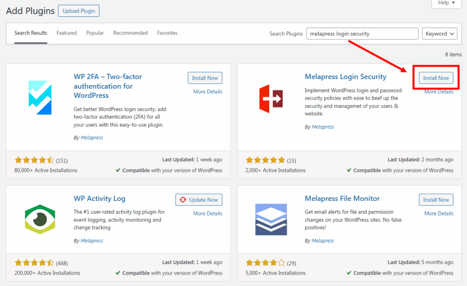The image size is (467, 286).
Task: Click the Add Plugins page heading
Action: point(31,11)
